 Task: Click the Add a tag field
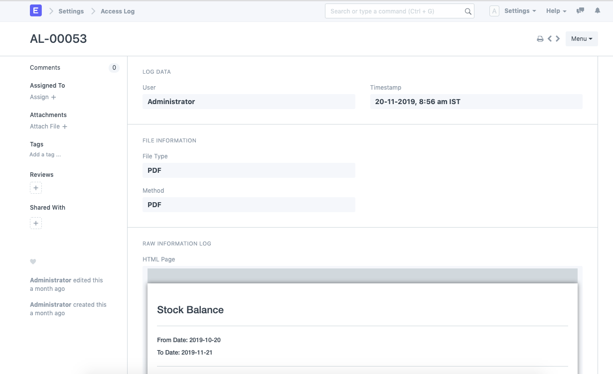pos(45,154)
